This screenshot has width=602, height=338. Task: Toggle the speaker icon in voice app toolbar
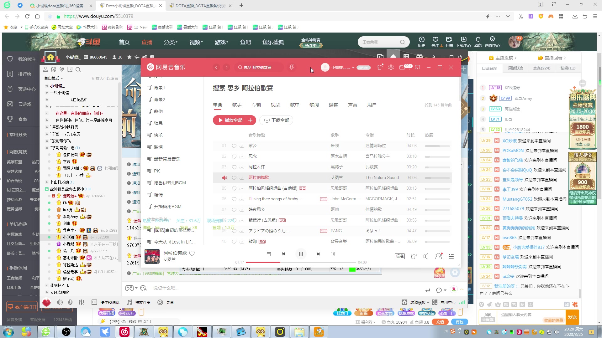(60, 302)
